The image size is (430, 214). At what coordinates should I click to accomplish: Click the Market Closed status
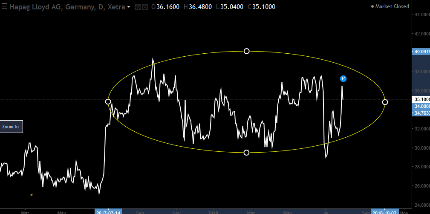point(390,6)
